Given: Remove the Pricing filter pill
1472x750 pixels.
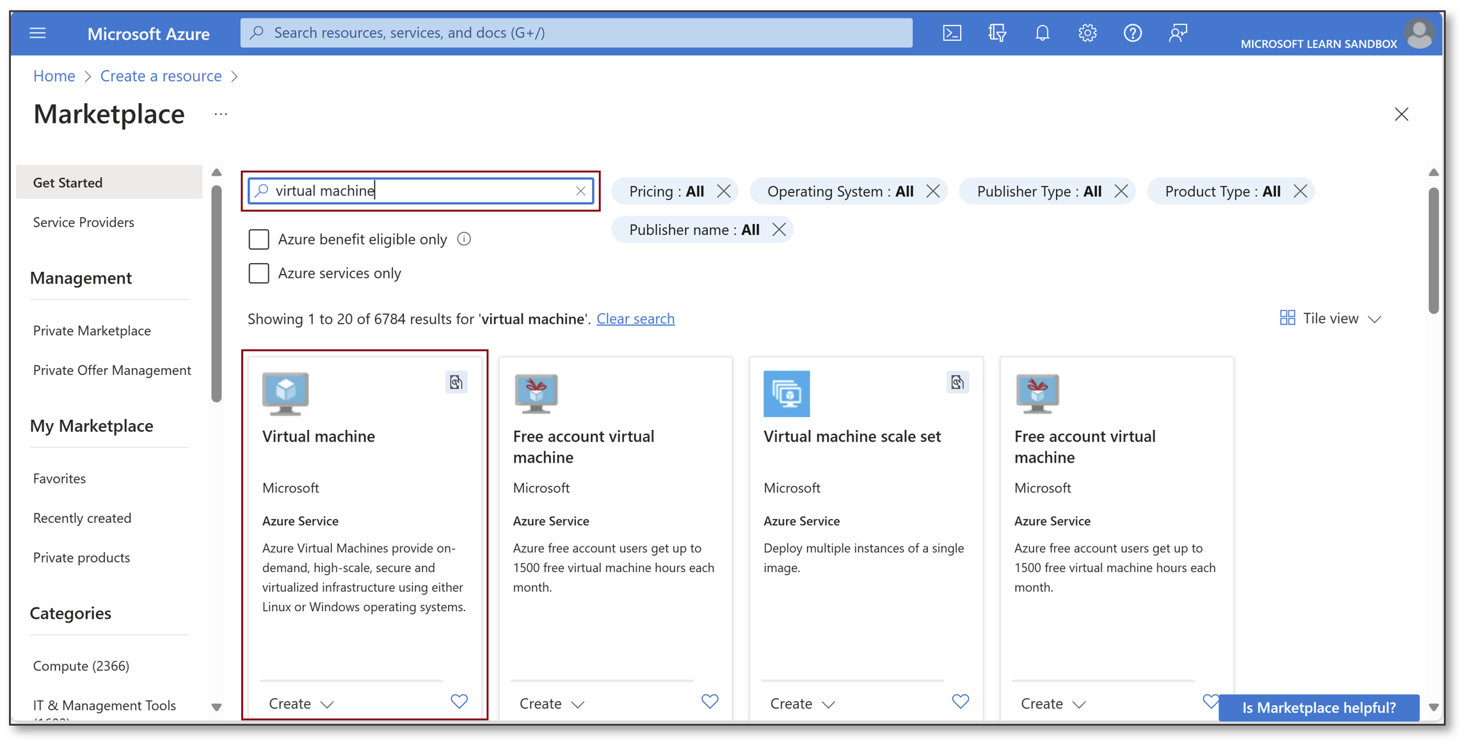Looking at the screenshot, I should pyautogui.click(x=724, y=191).
